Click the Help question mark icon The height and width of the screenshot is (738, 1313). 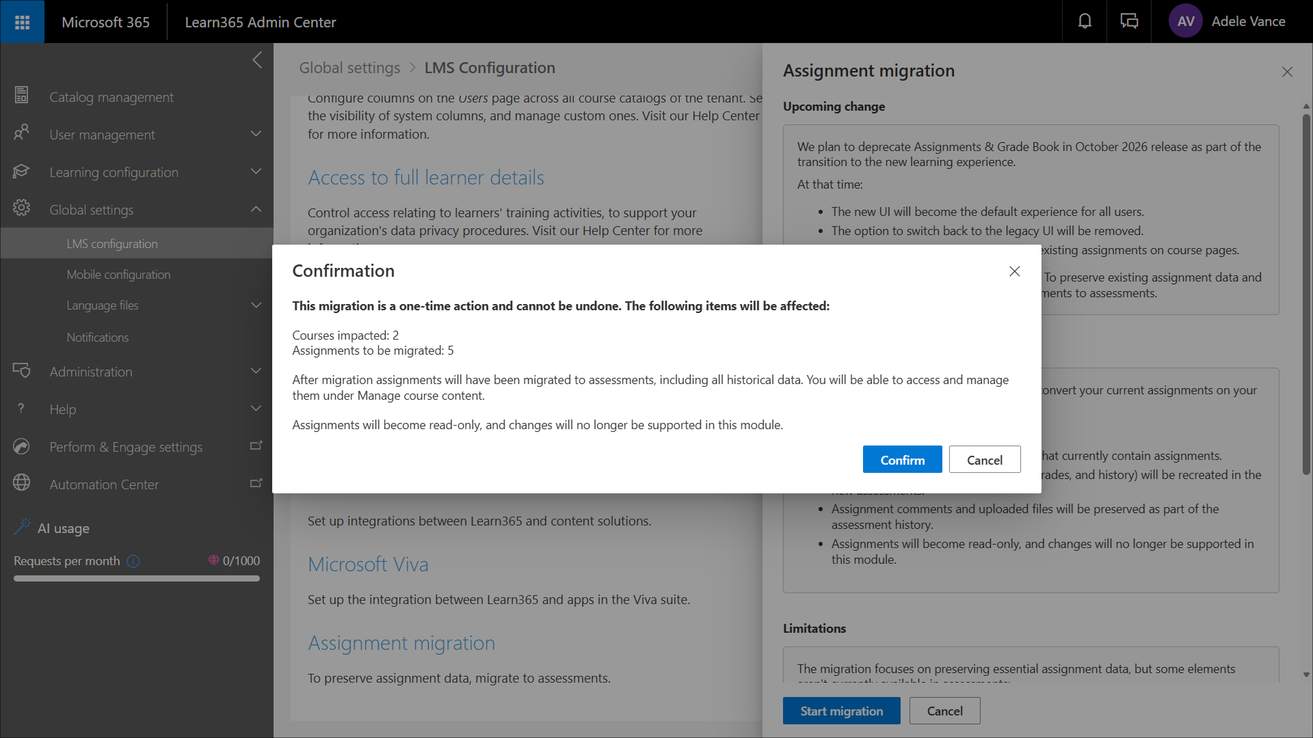21,408
